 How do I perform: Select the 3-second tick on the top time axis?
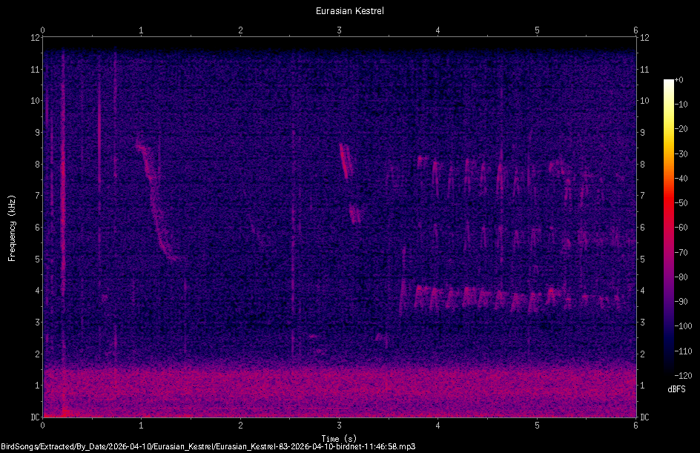click(339, 23)
